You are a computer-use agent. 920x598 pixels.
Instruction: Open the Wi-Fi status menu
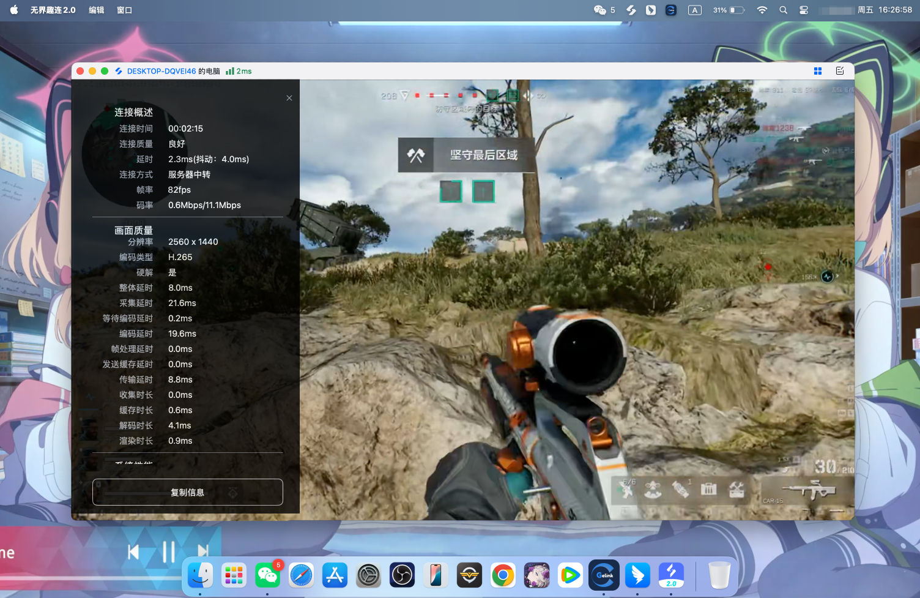762,10
